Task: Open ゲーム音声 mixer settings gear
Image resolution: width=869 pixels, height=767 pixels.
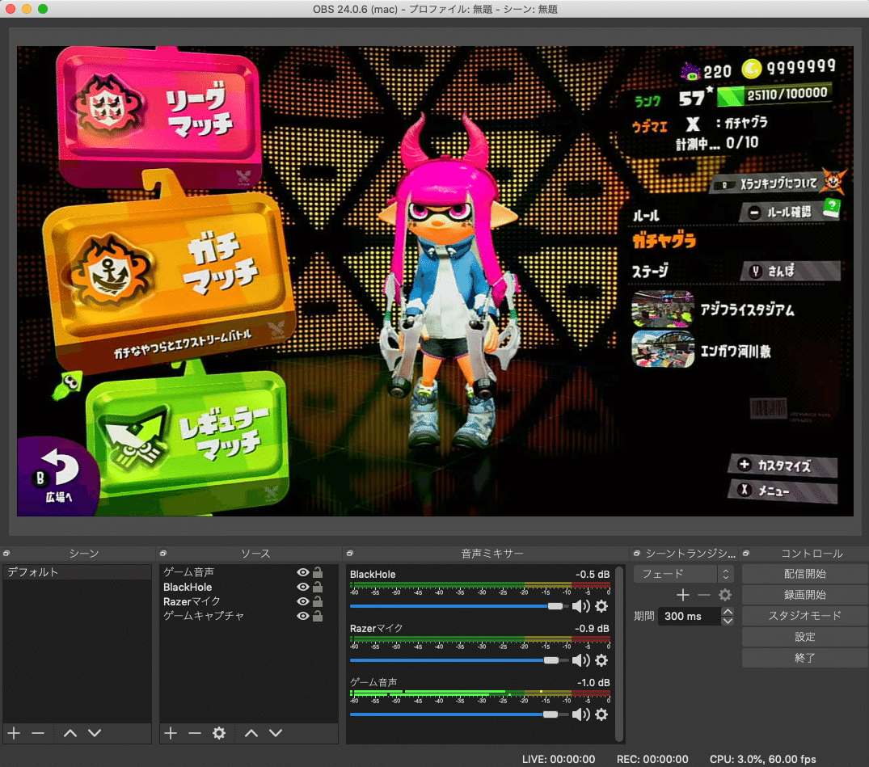Action: 601,714
